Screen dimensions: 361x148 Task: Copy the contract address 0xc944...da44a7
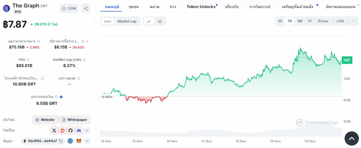pyautogui.click(x=61, y=141)
